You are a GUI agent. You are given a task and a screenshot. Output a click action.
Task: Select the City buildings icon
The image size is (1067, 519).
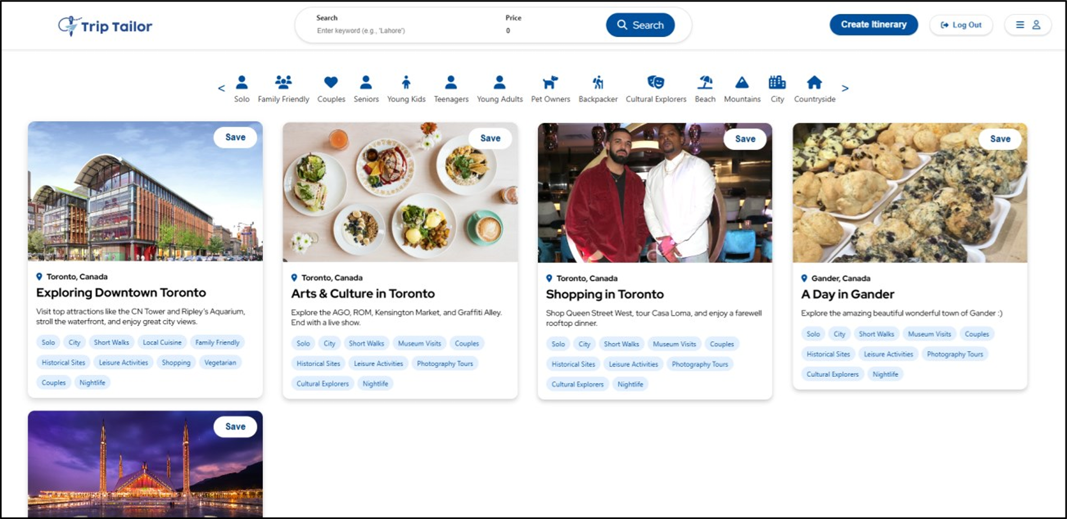click(x=777, y=82)
